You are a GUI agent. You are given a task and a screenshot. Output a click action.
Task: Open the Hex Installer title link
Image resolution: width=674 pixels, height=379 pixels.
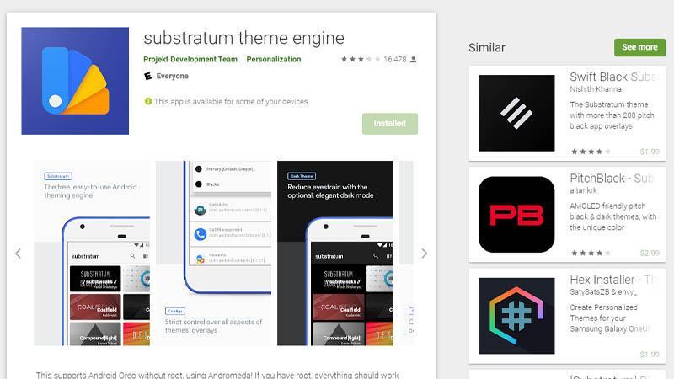(613, 280)
